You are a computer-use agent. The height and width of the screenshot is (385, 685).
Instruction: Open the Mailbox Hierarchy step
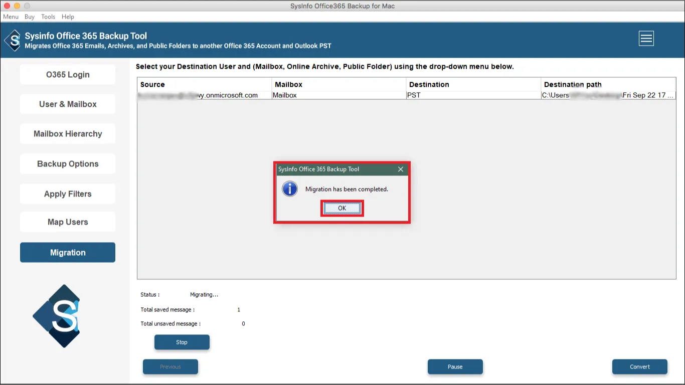(x=68, y=134)
